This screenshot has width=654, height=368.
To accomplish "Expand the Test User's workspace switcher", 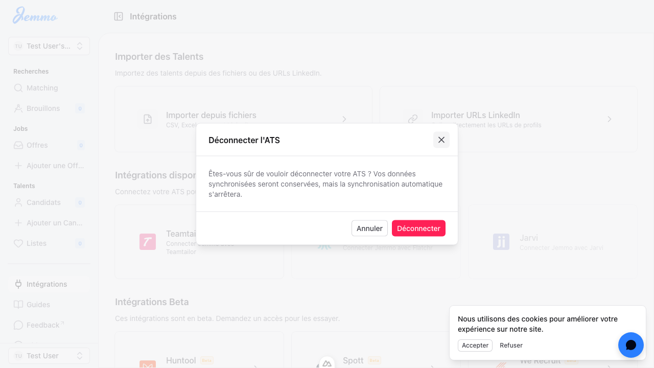I will click(x=49, y=46).
